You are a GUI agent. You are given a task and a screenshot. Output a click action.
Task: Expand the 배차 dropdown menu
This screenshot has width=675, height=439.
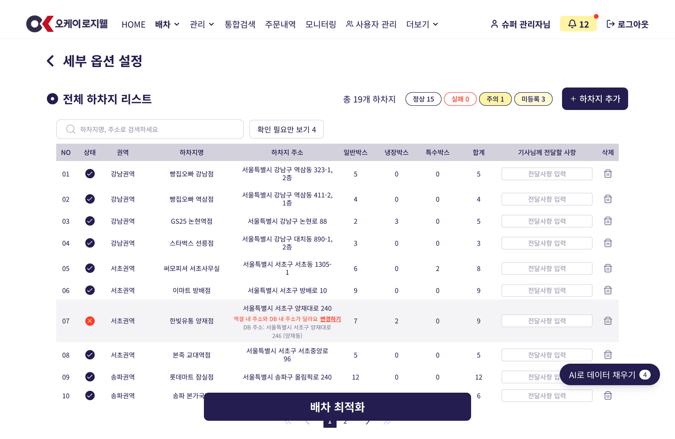tap(167, 24)
